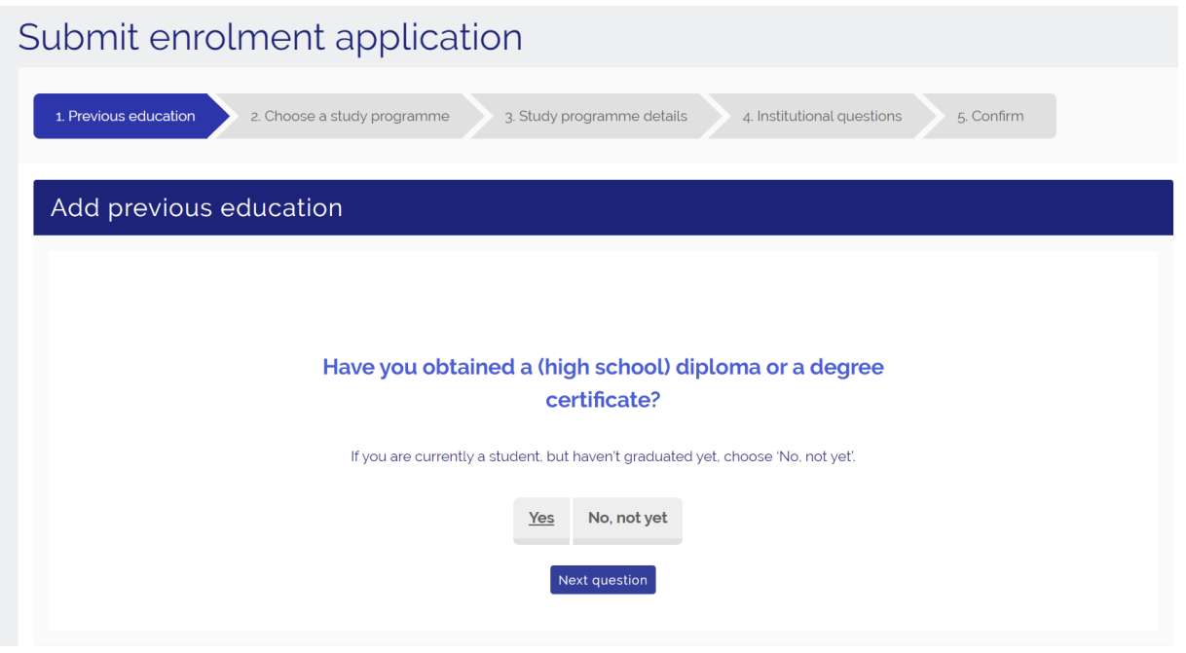The image size is (1186, 653).
Task: Click the word 'certificate?' in the question
Action: [603, 399]
